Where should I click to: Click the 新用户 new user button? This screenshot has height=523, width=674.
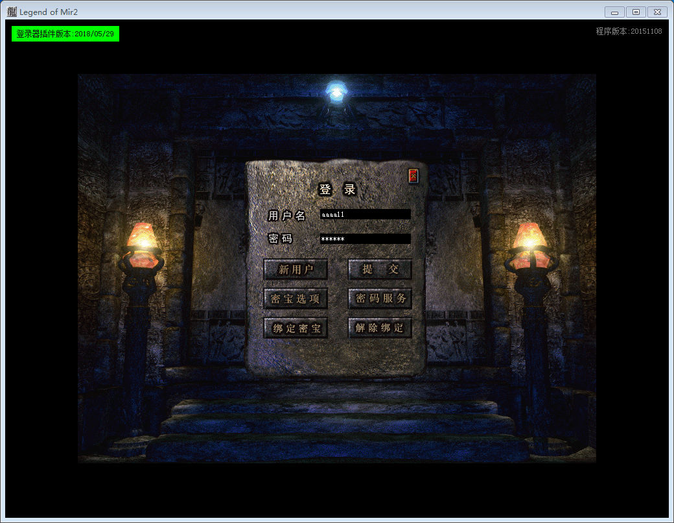coord(296,269)
